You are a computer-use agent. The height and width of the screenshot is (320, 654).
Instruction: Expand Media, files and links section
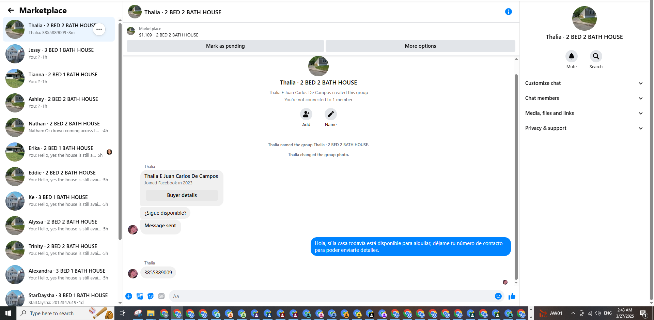584,113
